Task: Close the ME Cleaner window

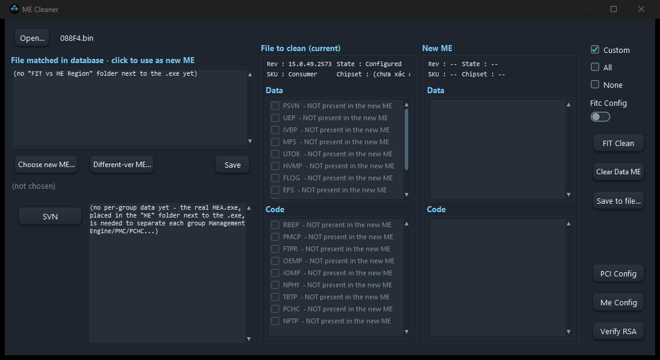Action: [641, 9]
